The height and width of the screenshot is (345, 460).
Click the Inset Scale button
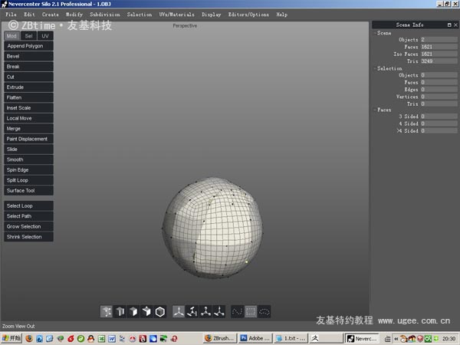point(29,107)
